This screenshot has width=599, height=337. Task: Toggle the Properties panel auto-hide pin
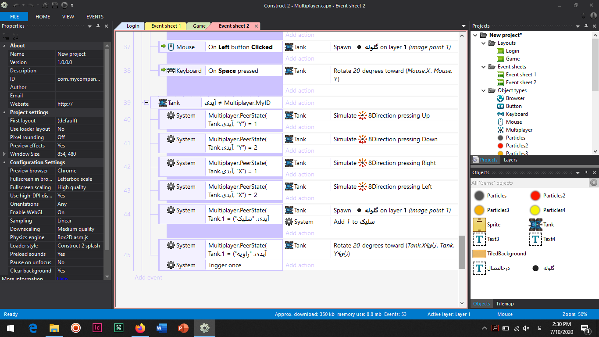coord(98,26)
